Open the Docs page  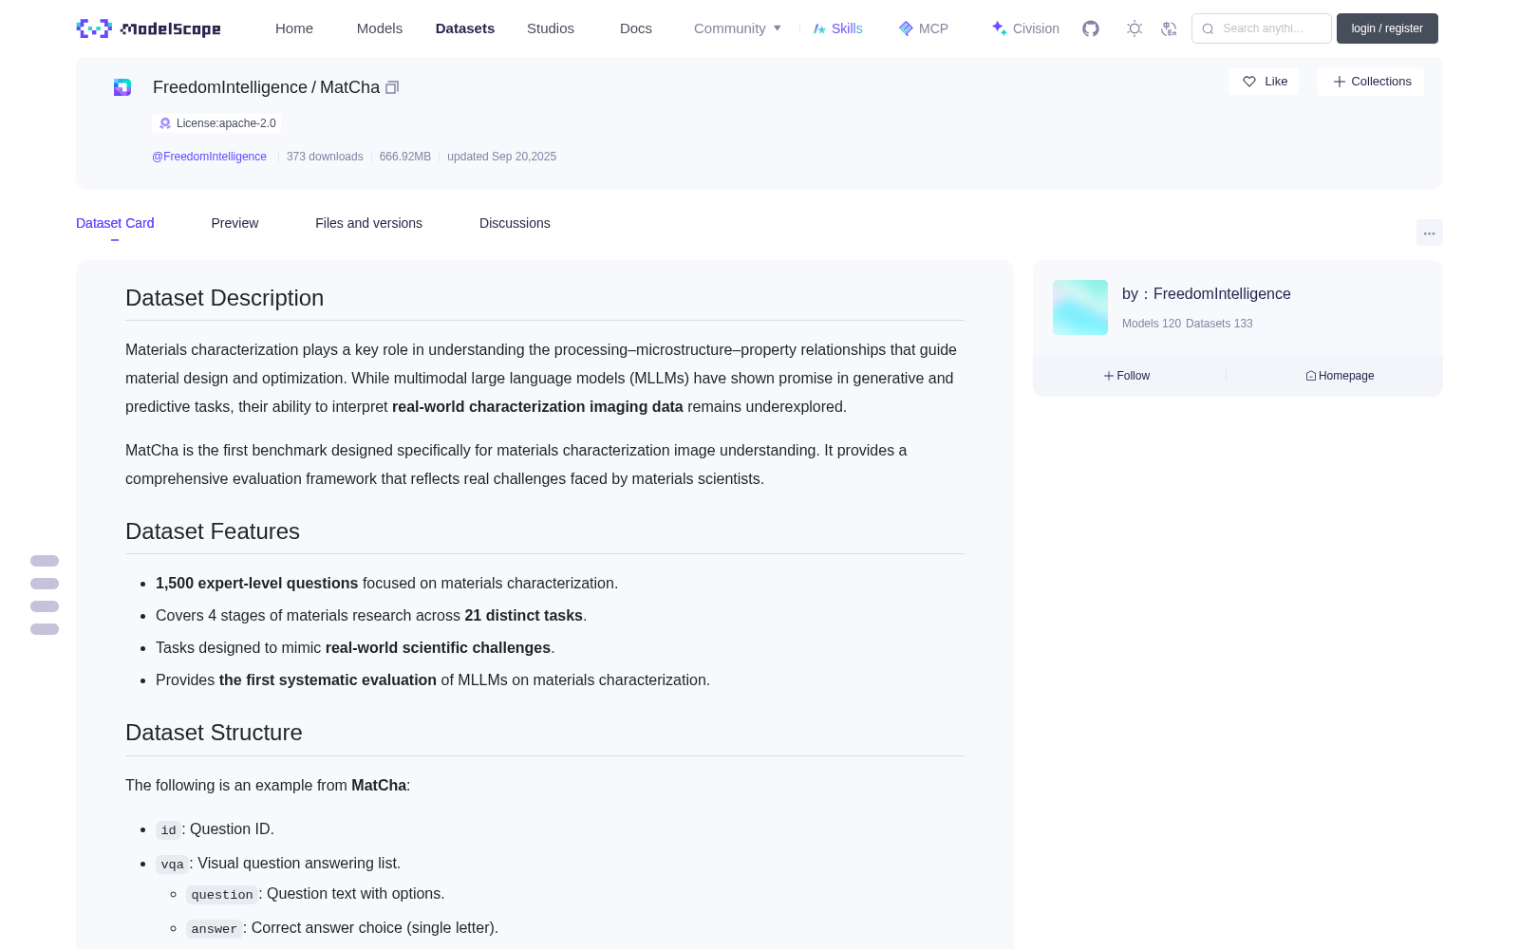tap(636, 28)
